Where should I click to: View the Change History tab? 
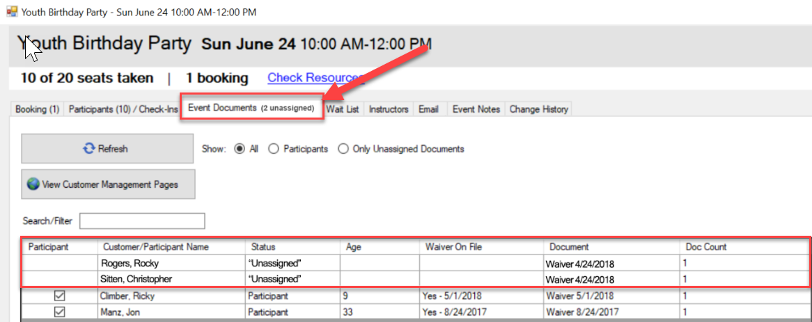[538, 109]
